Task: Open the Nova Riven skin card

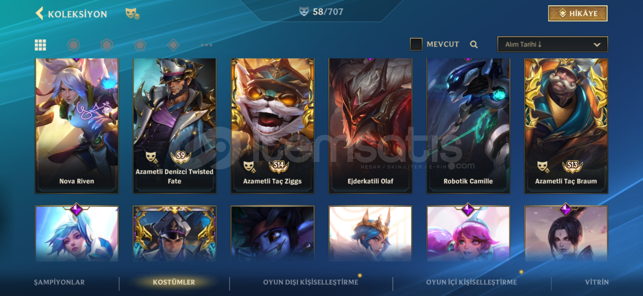Action: 77,126
